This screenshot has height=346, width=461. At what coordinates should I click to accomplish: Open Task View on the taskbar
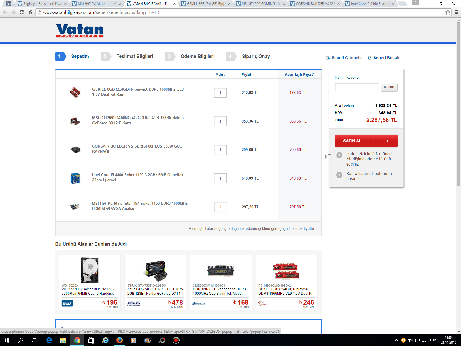point(35,340)
